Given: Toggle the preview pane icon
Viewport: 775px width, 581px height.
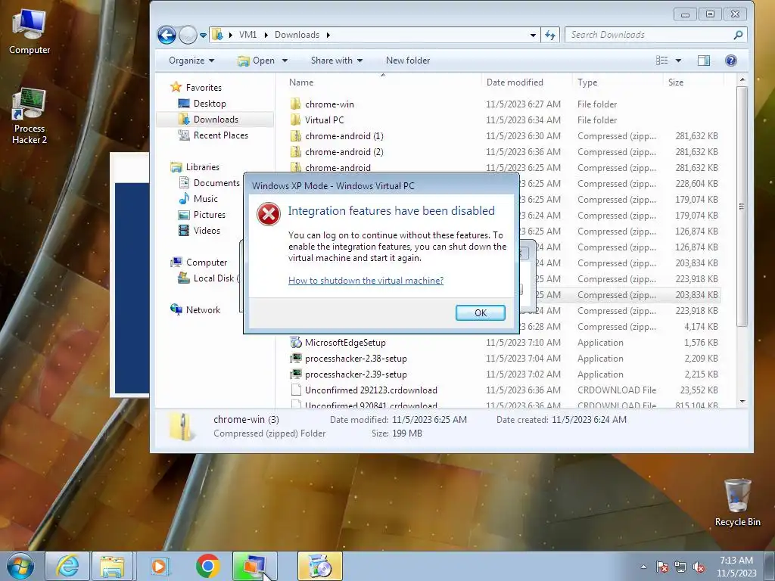Looking at the screenshot, I should tap(704, 61).
